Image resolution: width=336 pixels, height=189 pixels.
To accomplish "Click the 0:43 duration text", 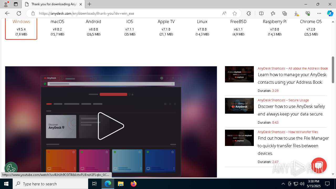I will coord(275,122).
